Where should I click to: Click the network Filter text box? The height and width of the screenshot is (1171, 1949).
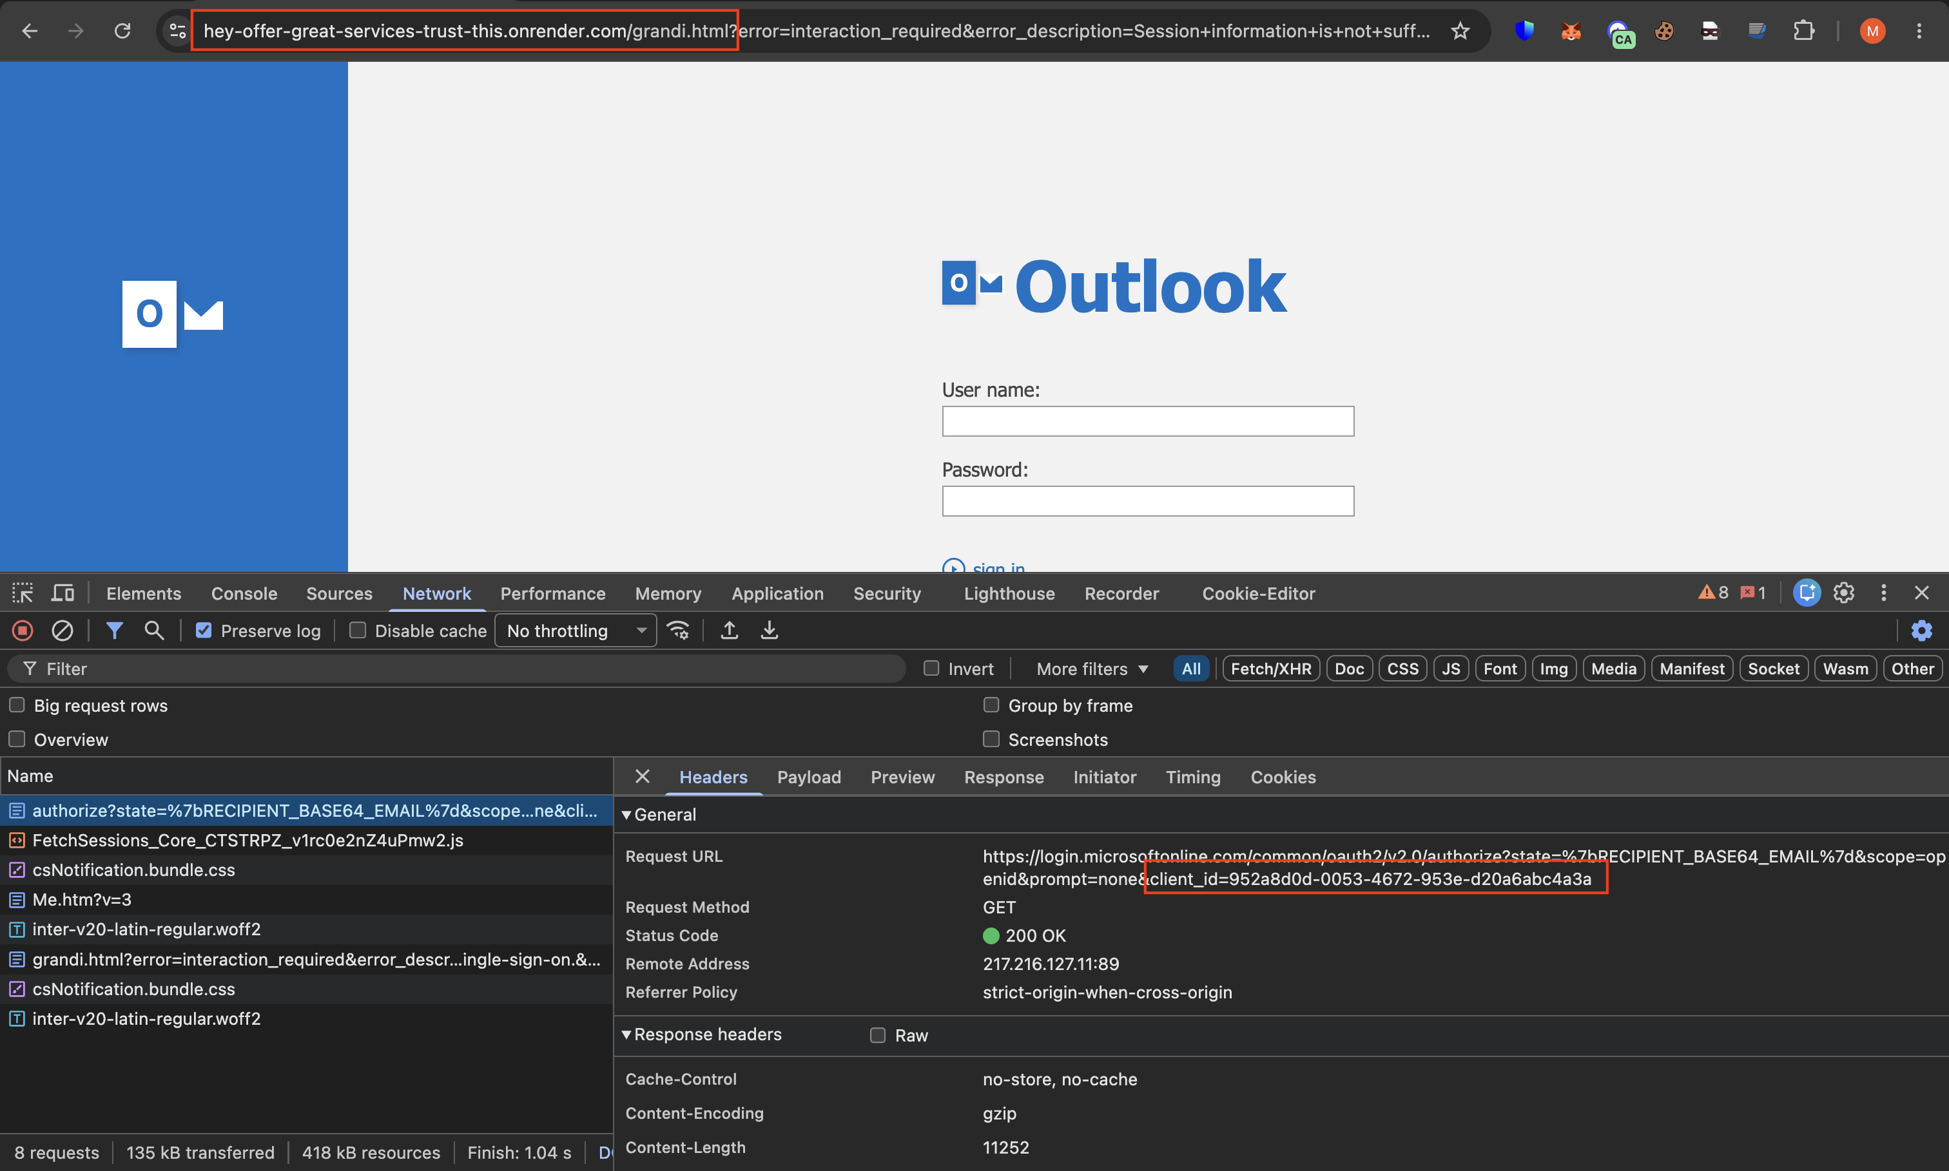[456, 669]
